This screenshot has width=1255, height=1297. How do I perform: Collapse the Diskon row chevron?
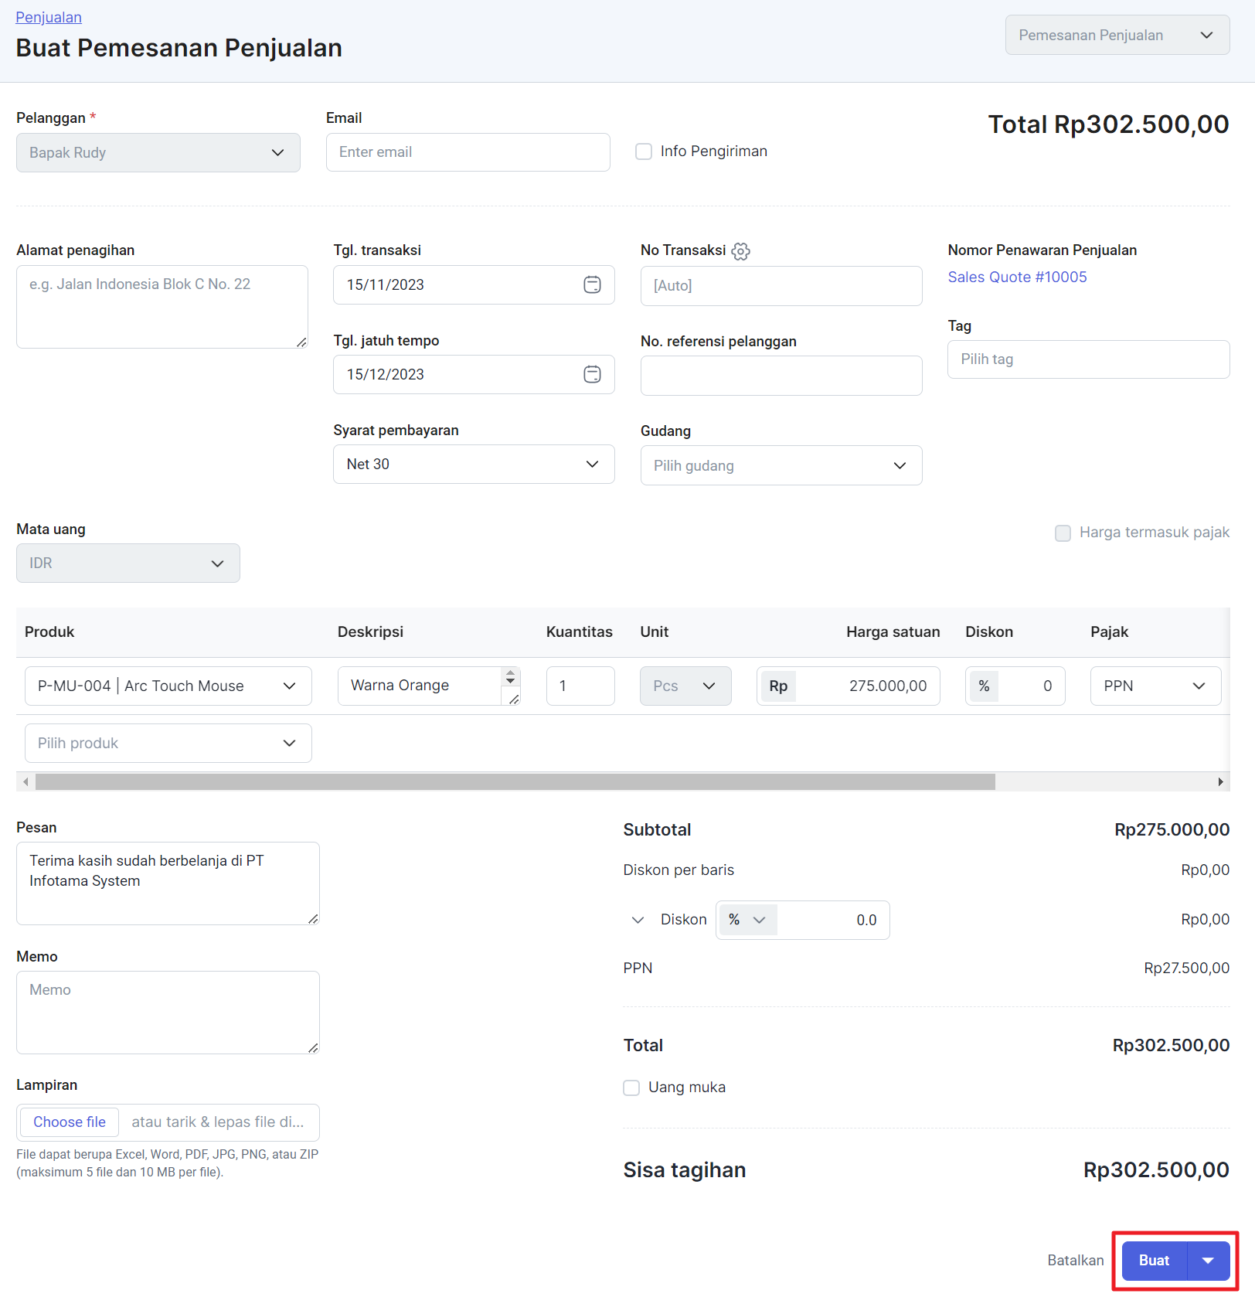tap(638, 920)
